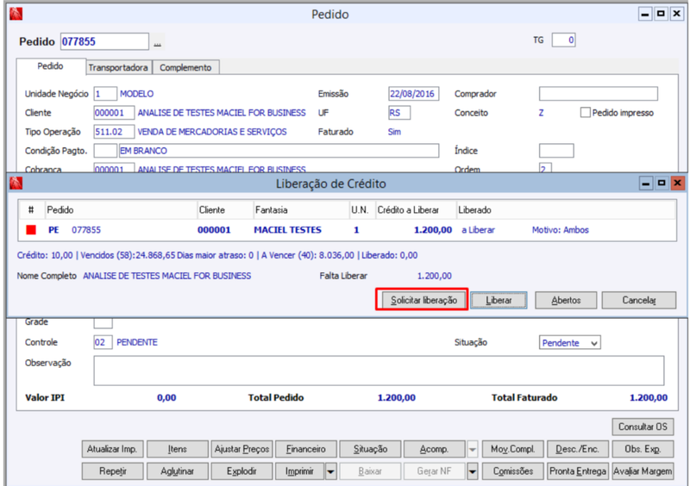Image resolution: width=690 pixels, height=486 pixels.
Task: Click the Atualizar Imp. button
Action: click(112, 449)
